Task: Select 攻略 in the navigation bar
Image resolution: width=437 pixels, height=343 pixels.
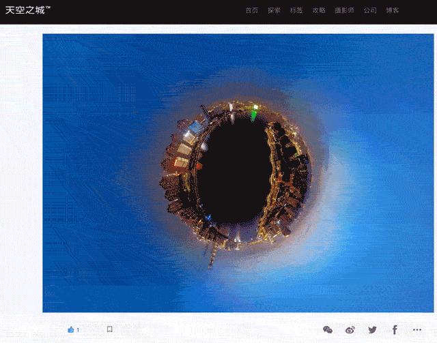Action: (319, 11)
